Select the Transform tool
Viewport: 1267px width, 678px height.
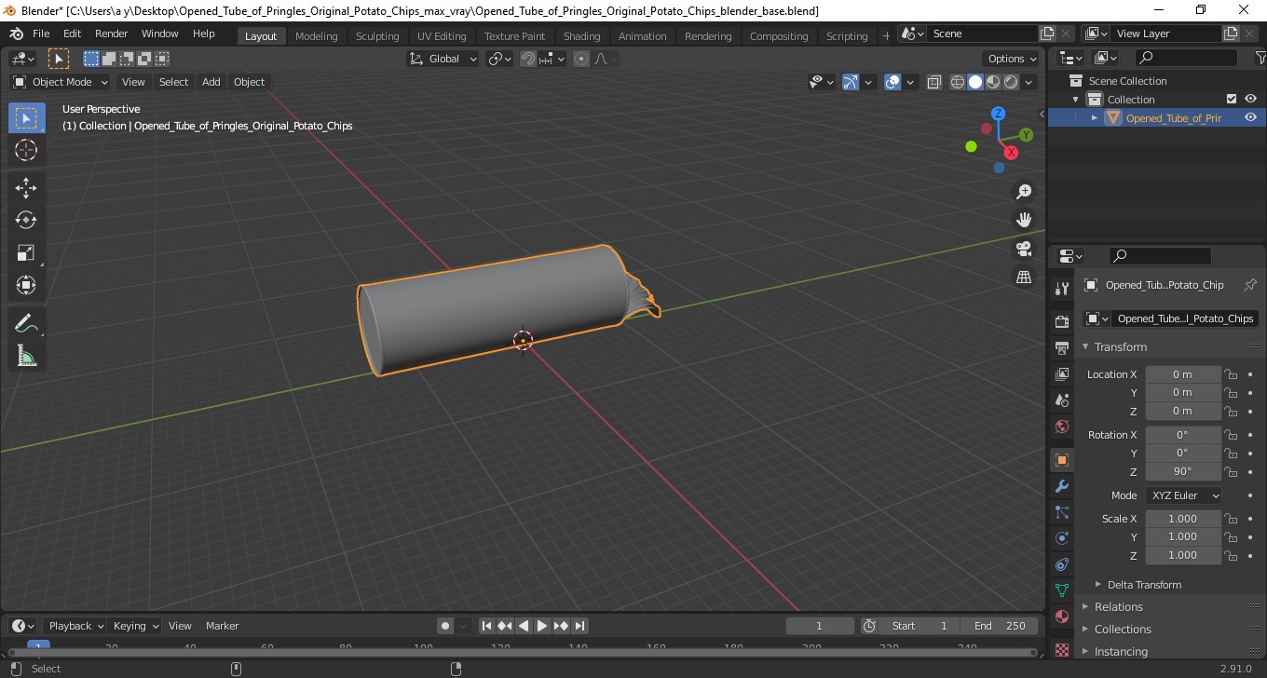(x=26, y=285)
